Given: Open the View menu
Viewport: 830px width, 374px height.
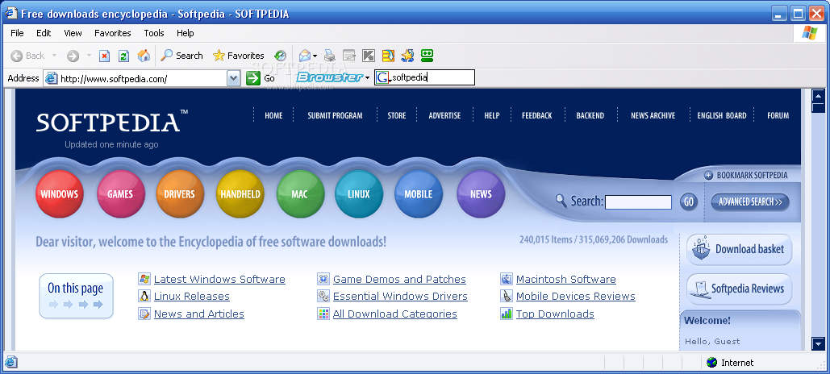Looking at the screenshot, I should pos(73,33).
